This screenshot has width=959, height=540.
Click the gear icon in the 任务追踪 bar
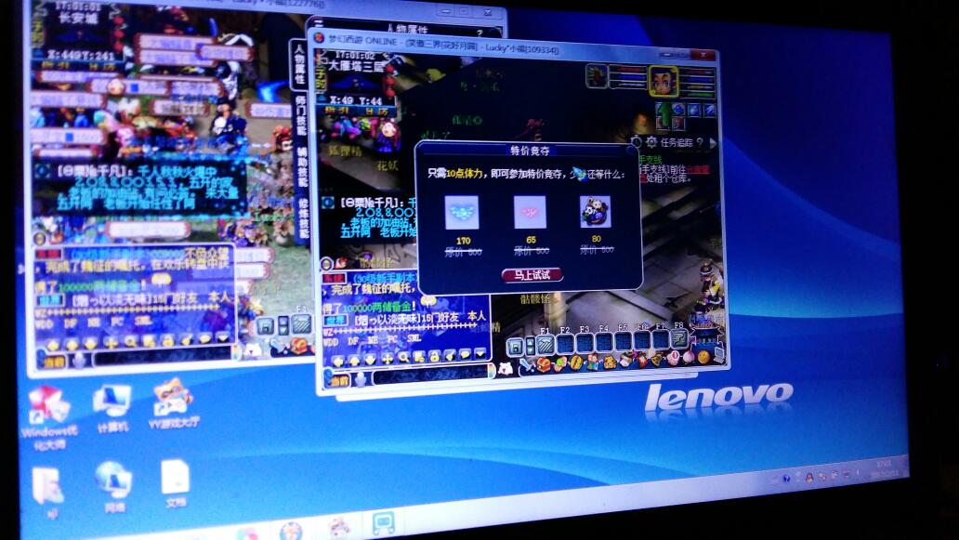point(651,142)
